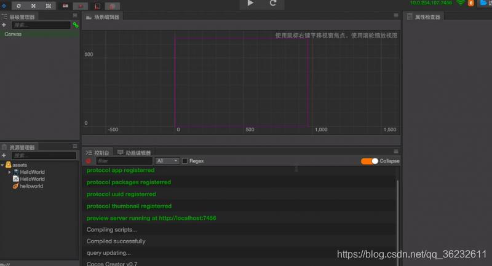Click the 'query updating...' log line
Viewport: 492px width, 266px height.
(x=109, y=253)
